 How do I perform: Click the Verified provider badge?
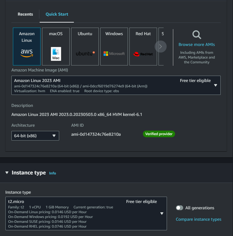pos(159,134)
